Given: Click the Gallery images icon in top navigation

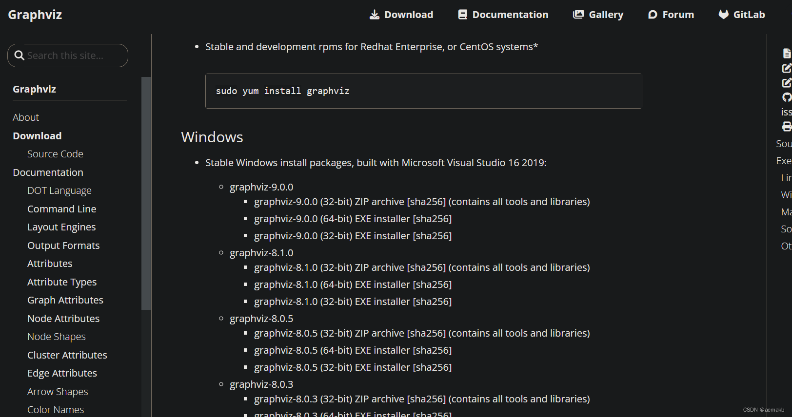Looking at the screenshot, I should pyautogui.click(x=578, y=15).
